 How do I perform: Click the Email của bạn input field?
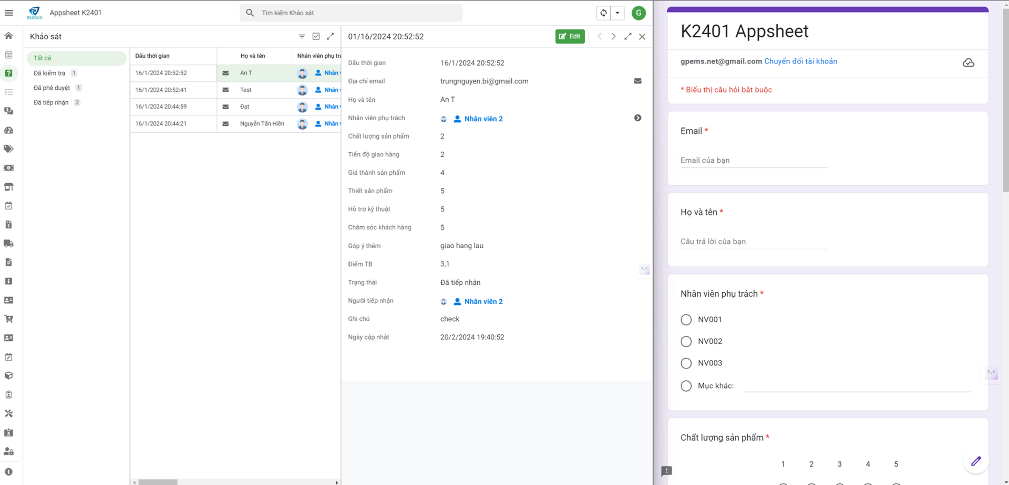(x=754, y=161)
